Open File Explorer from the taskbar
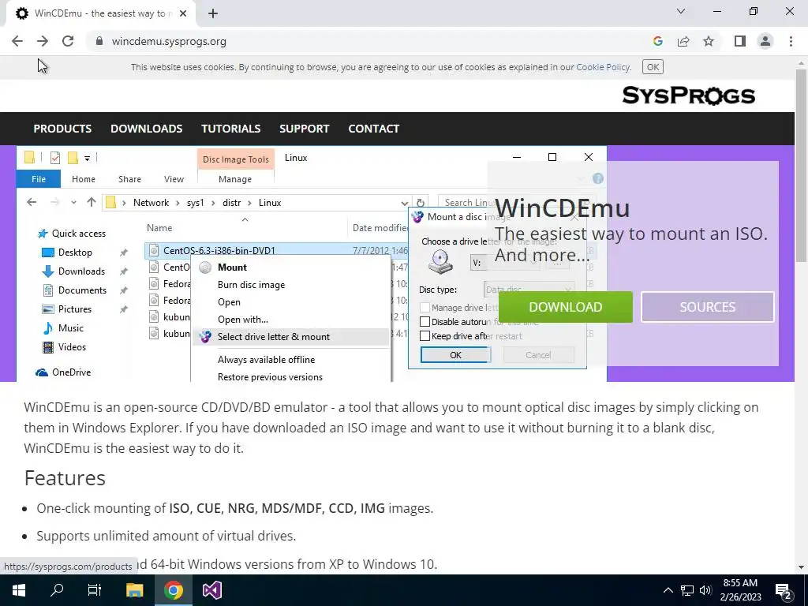 pyautogui.click(x=134, y=590)
